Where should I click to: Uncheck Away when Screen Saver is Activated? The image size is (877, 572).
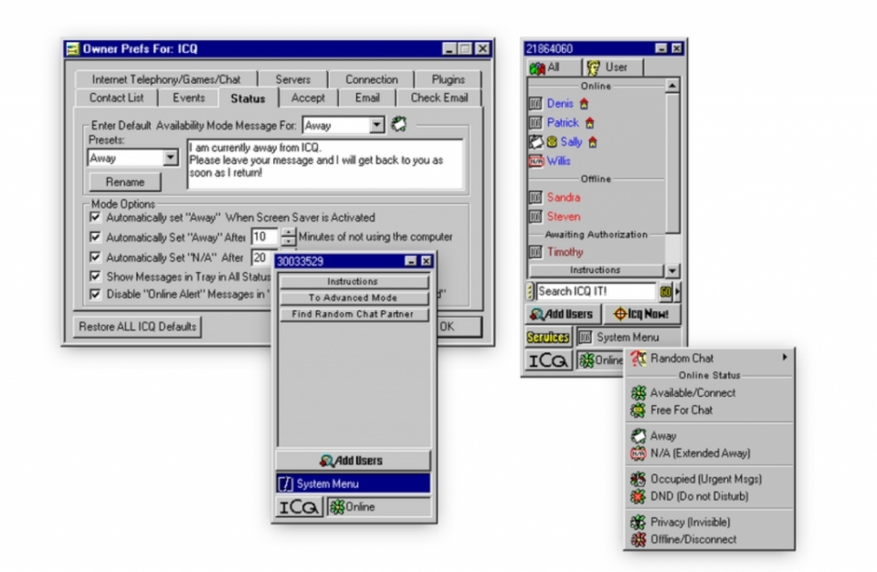click(95, 218)
